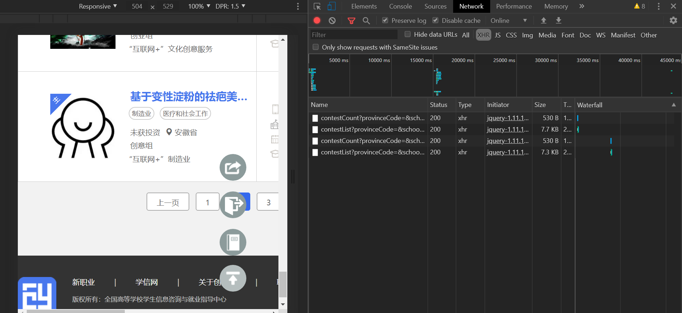
Task: Click the import HAR file upload arrow
Action: click(x=543, y=21)
